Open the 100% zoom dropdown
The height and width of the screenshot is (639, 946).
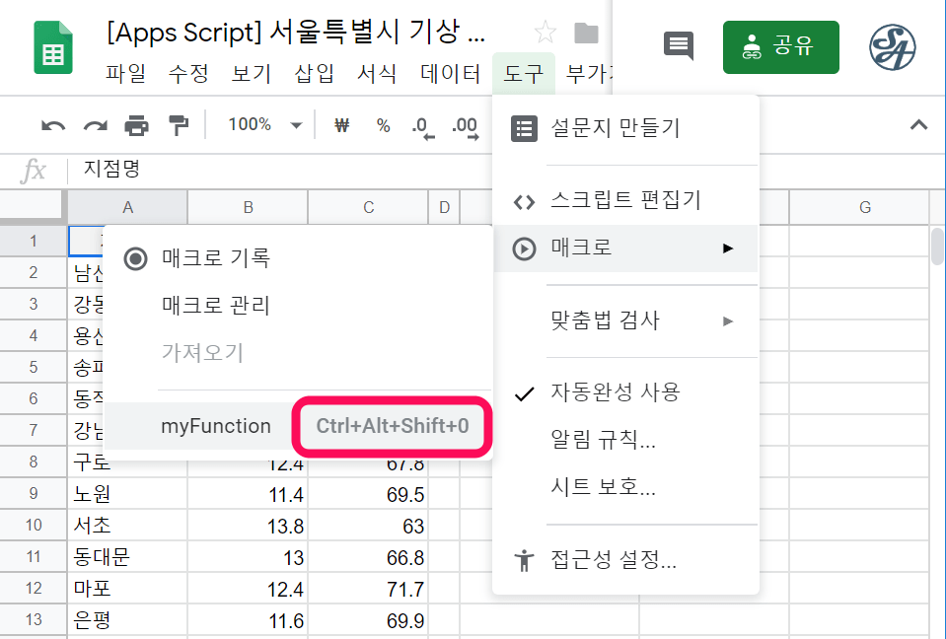tap(263, 125)
